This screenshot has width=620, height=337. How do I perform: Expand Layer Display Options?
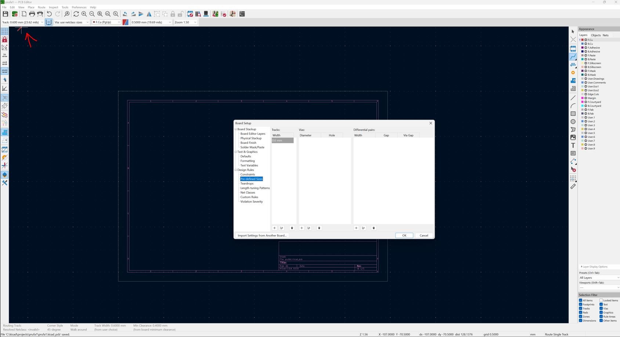point(594,267)
